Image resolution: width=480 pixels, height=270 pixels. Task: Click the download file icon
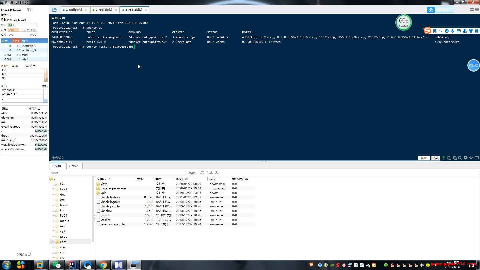click(x=211, y=173)
